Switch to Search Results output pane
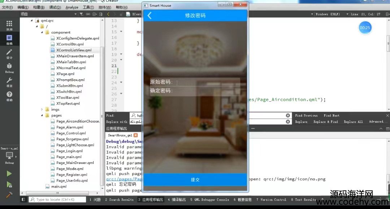This screenshot has width=390, height=209. click(x=119, y=200)
